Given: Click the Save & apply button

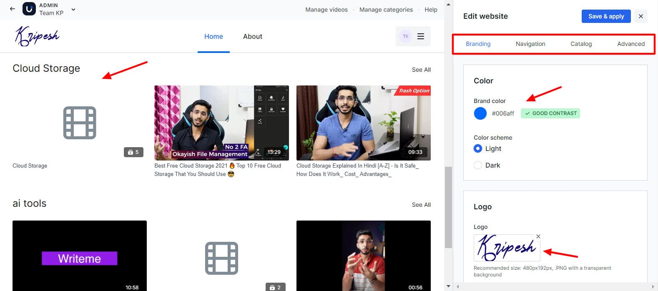Looking at the screenshot, I should tap(606, 16).
